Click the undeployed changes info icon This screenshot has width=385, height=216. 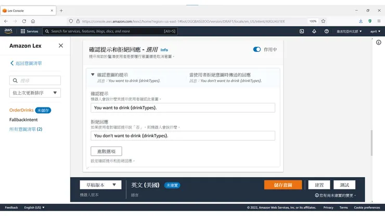click(x=317, y=195)
